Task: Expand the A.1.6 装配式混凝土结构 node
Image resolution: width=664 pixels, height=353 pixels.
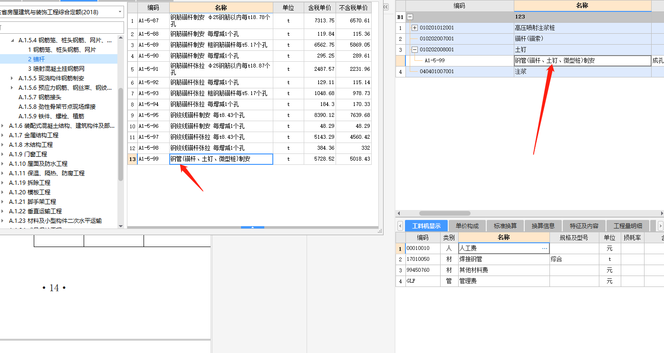Action: pyautogui.click(x=3, y=126)
